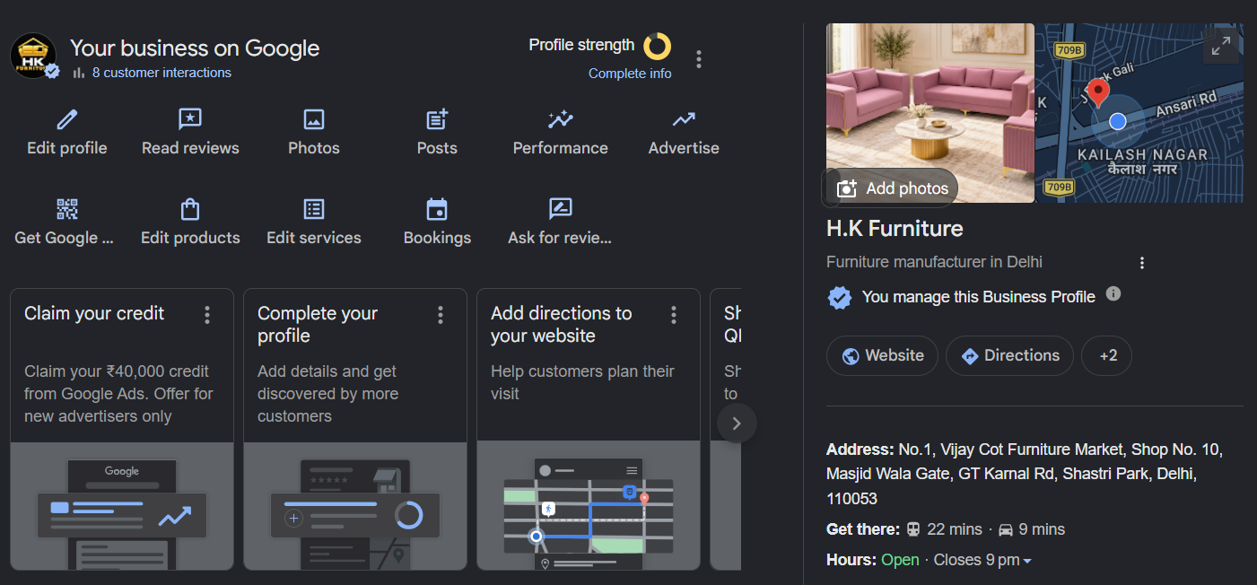Open the Kailash Nagar map thumbnail
The image size is (1257, 585).
(1139, 113)
